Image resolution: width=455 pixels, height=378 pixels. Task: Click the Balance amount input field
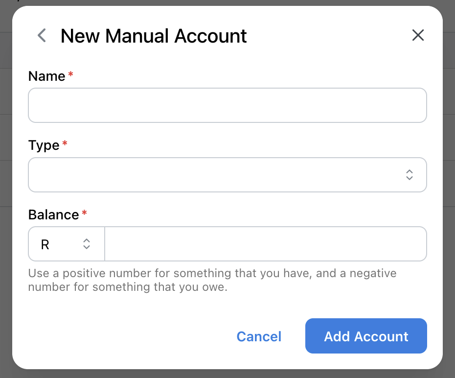[x=266, y=244]
